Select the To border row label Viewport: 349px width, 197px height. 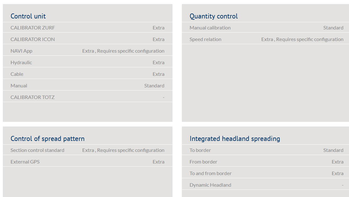[200, 150]
